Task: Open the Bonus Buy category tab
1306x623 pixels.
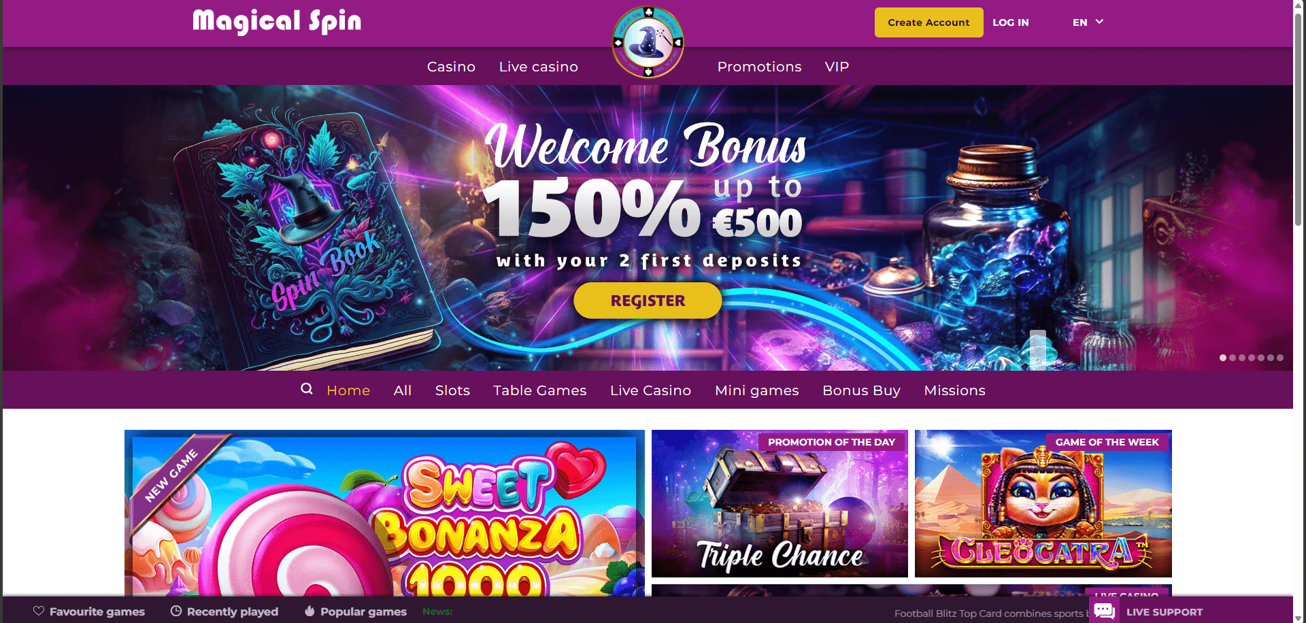Action: click(x=861, y=390)
